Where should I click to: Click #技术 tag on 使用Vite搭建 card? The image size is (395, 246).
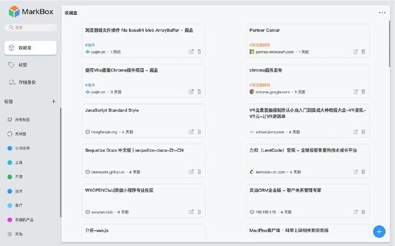coord(90,85)
